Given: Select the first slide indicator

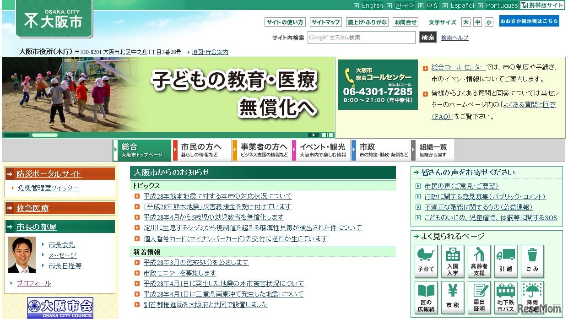Looking at the screenshot, I should pos(16,135).
